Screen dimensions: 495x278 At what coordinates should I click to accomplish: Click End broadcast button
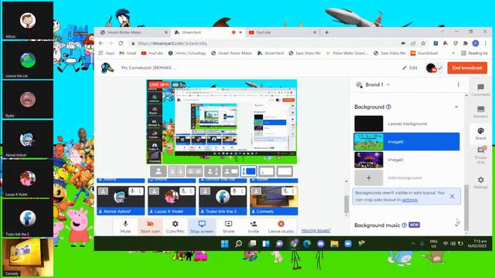[x=467, y=68]
